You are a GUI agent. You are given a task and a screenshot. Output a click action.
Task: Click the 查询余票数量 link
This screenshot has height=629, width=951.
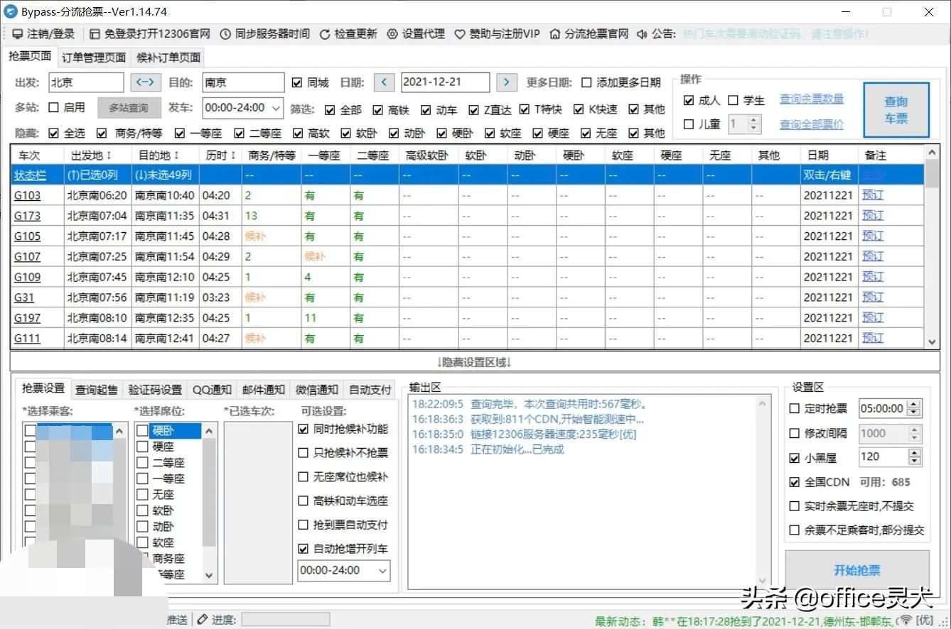811,99
